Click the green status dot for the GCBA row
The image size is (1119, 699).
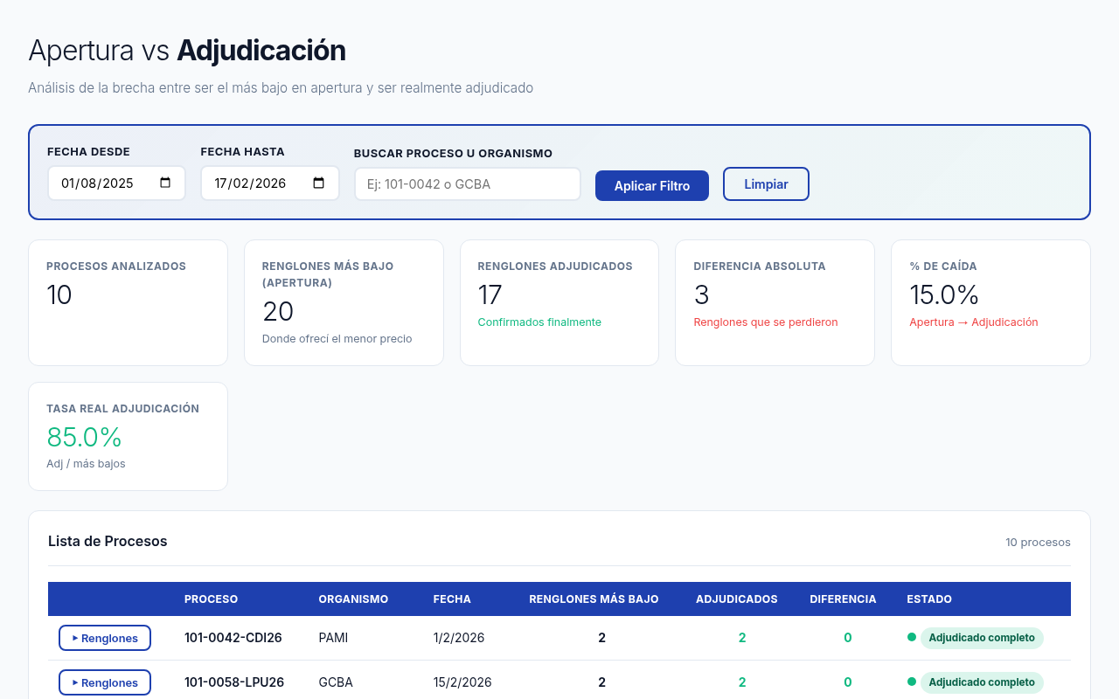click(911, 682)
